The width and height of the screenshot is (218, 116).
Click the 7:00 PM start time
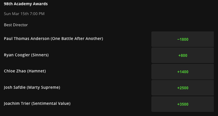click(37, 14)
